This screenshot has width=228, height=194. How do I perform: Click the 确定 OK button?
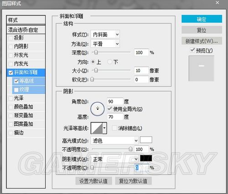pos(202,19)
